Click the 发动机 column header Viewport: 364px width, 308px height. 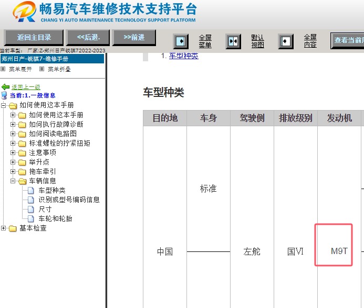coord(339,118)
